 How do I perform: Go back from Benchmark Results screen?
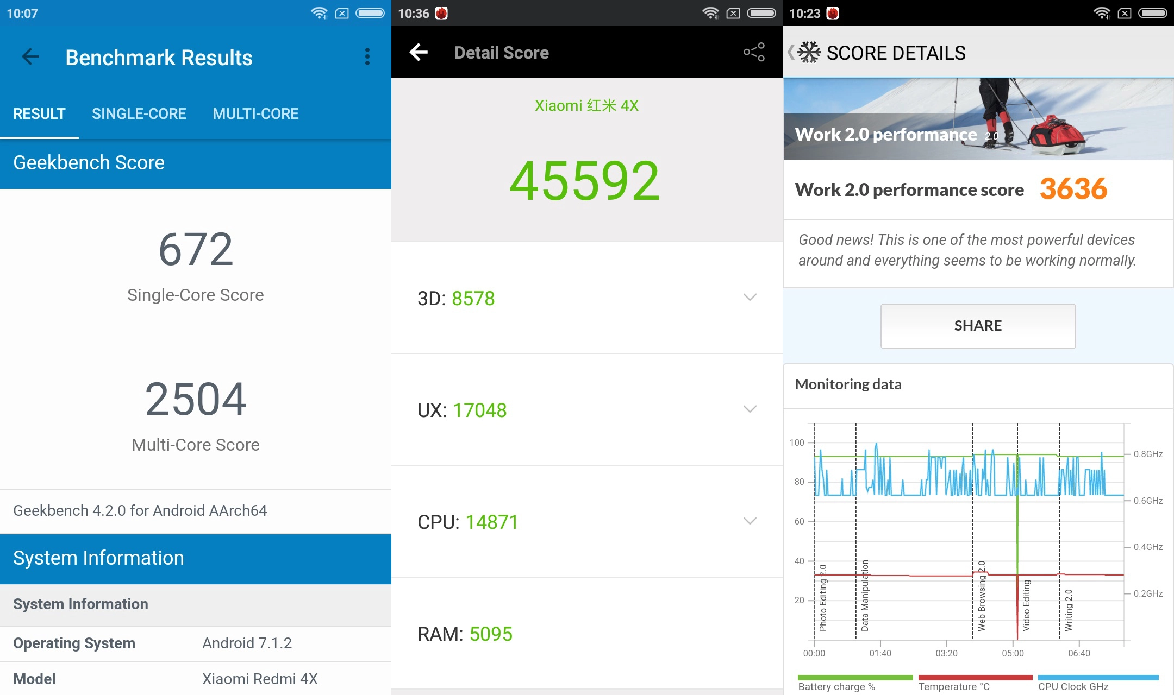click(x=30, y=56)
